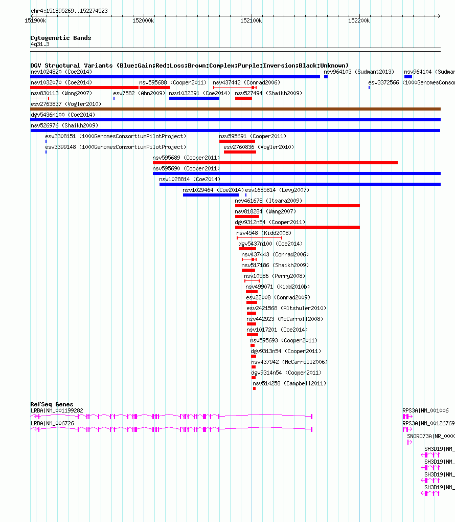Click the 152100k ruler position label
Viewport: 455px width, 522px height.
point(251,20)
